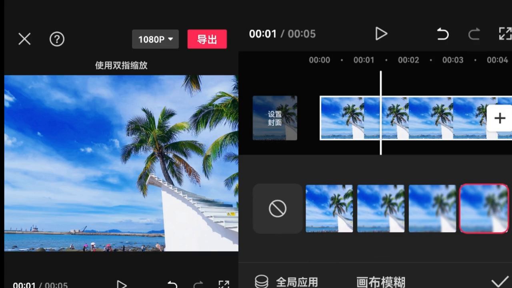
Task: Redo action using top toolbar arrow
Action: pos(474,34)
